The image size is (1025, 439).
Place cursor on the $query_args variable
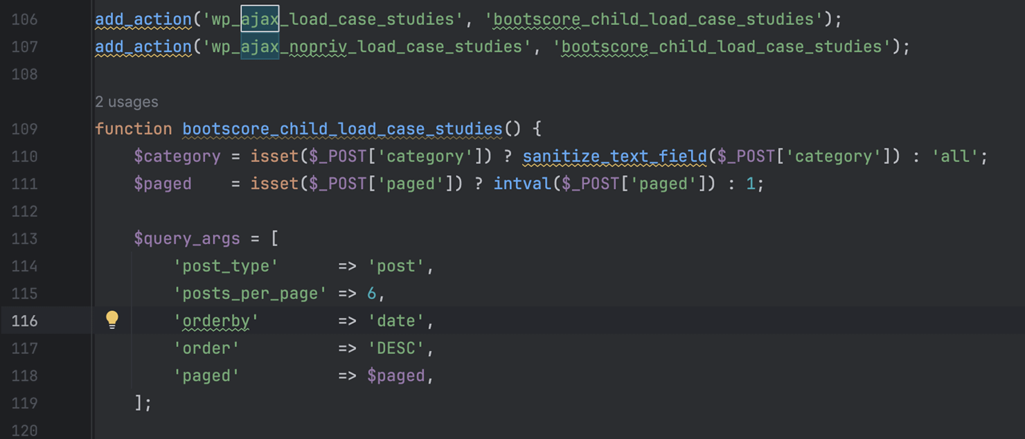pyautogui.click(x=186, y=239)
